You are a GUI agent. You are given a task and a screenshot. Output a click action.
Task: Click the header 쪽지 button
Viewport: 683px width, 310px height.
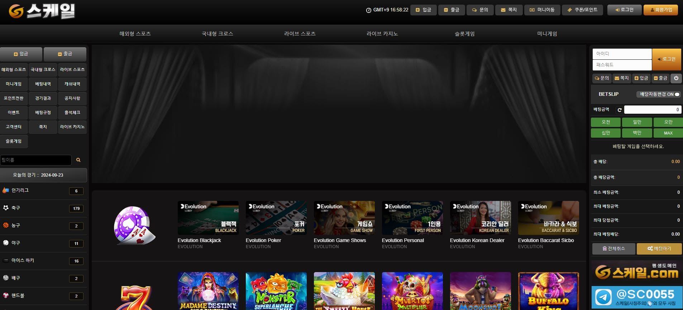coord(509,10)
